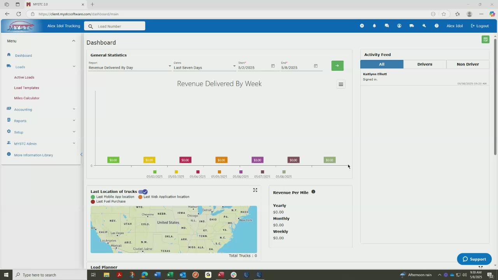This screenshot has height=280, width=498.
Task: Open More Information Library link
Action: tap(33, 155)
